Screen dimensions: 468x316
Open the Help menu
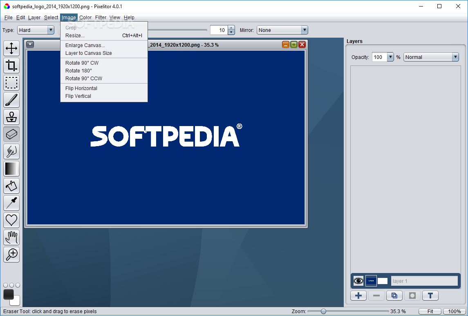129,17
